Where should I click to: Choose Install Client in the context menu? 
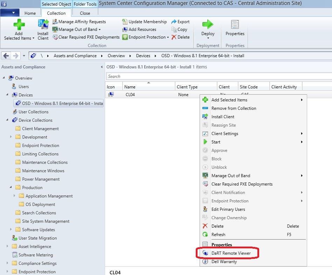[253, 116]
